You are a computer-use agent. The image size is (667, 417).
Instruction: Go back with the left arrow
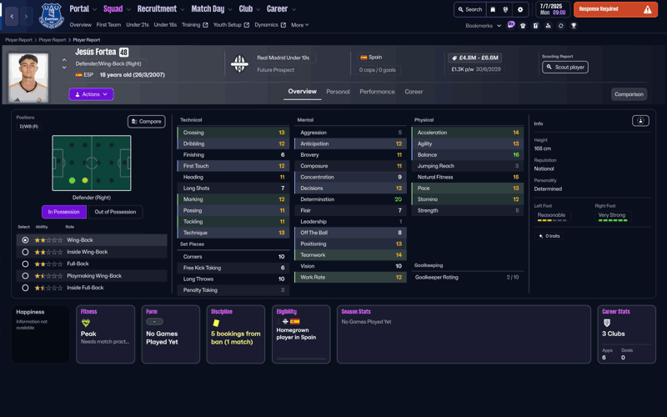(12, 16)
